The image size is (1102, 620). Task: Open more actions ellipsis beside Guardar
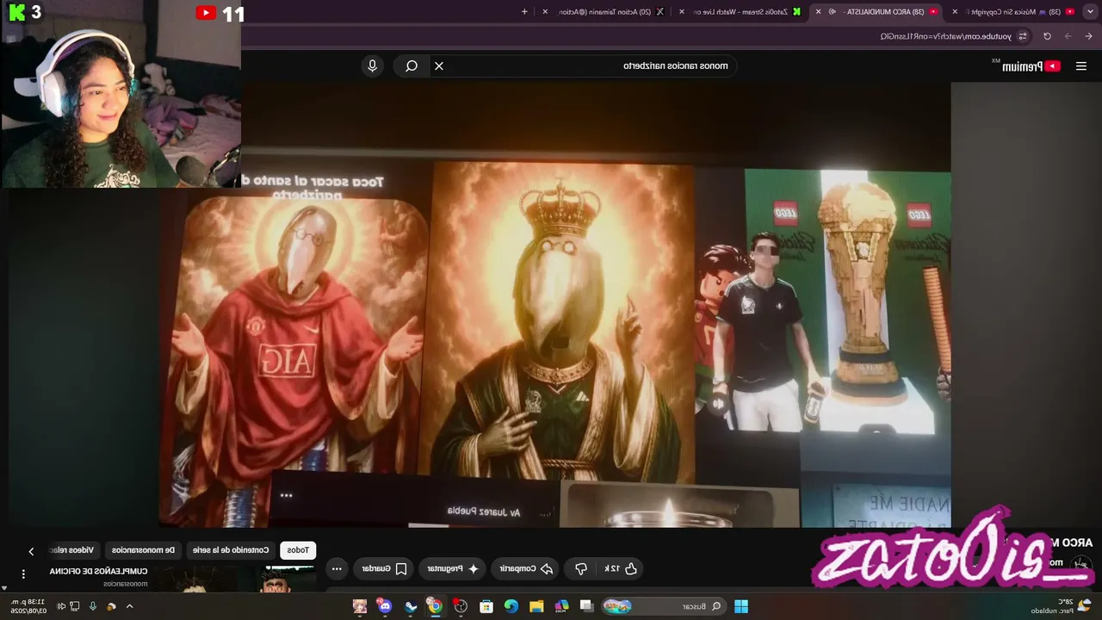click(x=337, y=568)
